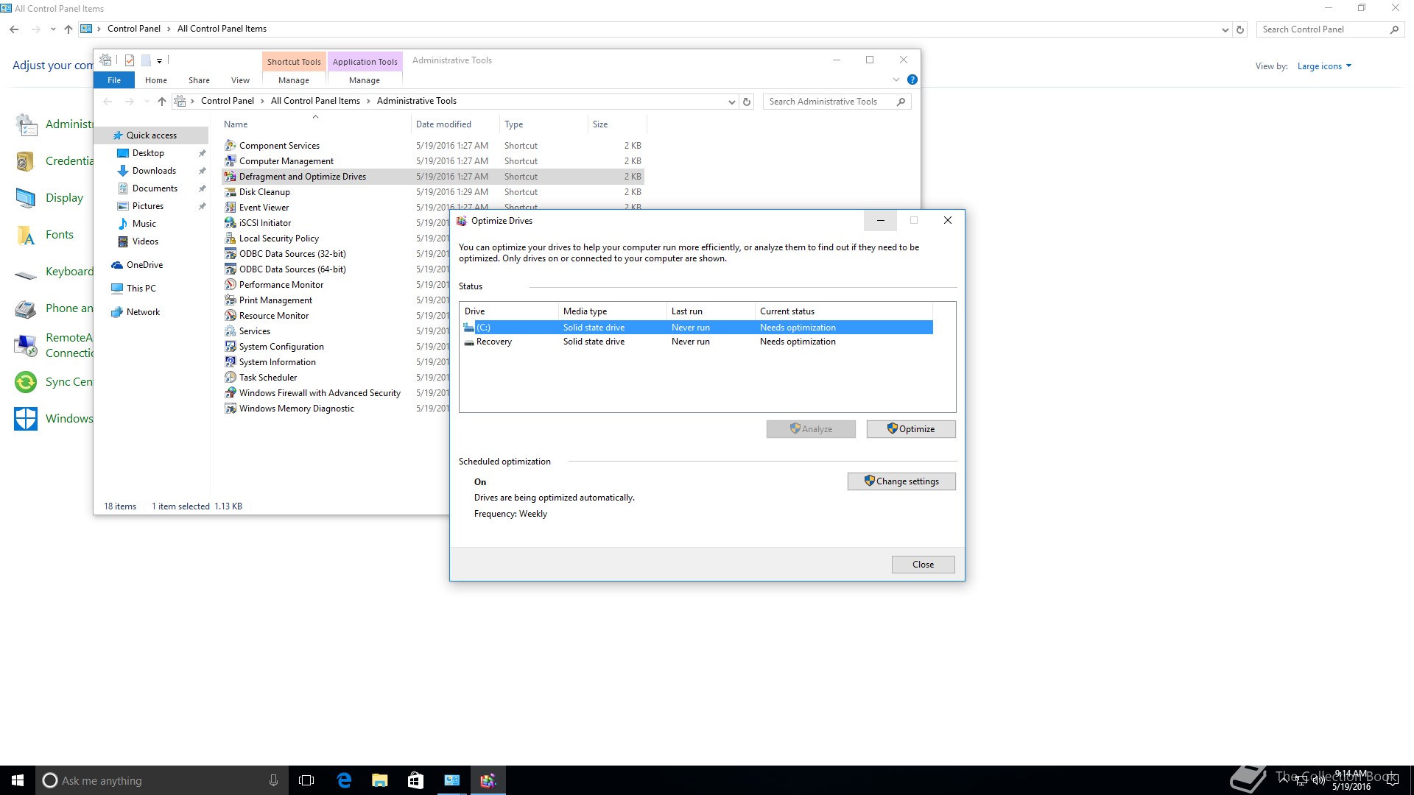Click the Change settings button

[901, 481]
